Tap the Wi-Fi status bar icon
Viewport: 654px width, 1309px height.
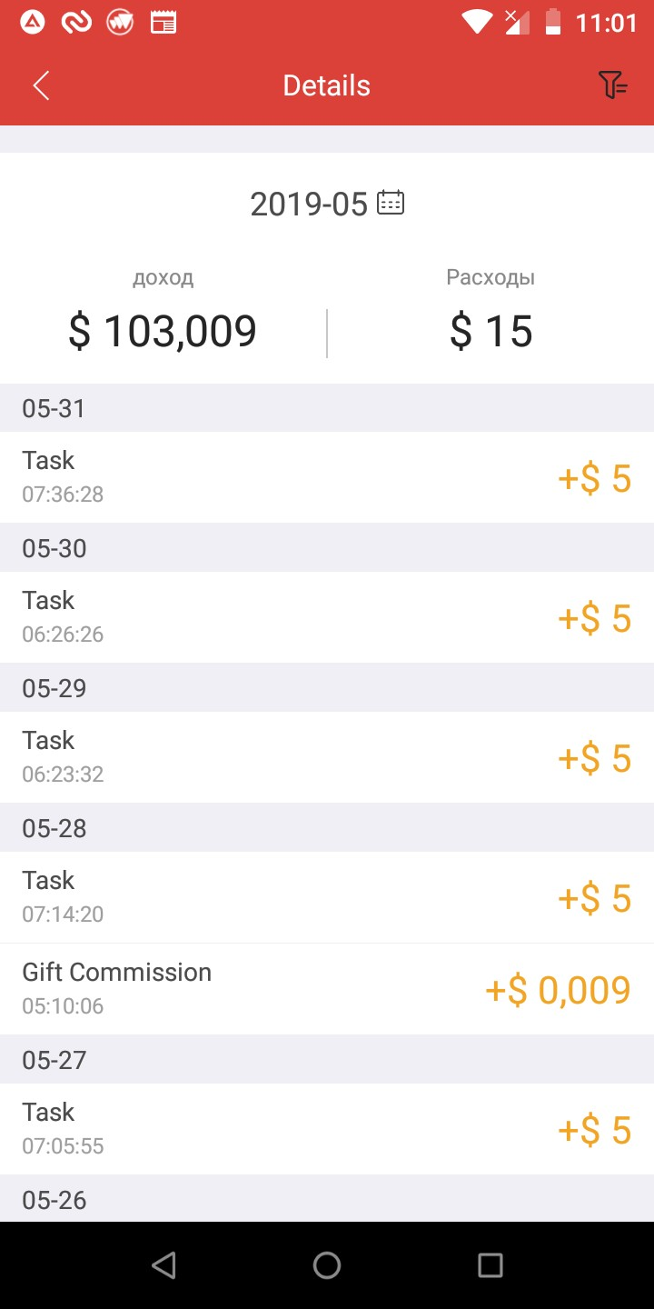[x=476, y=22]
